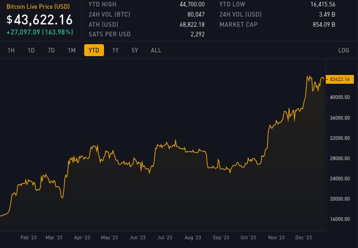Switch chart to 1D range

click(x=31, y=50)
